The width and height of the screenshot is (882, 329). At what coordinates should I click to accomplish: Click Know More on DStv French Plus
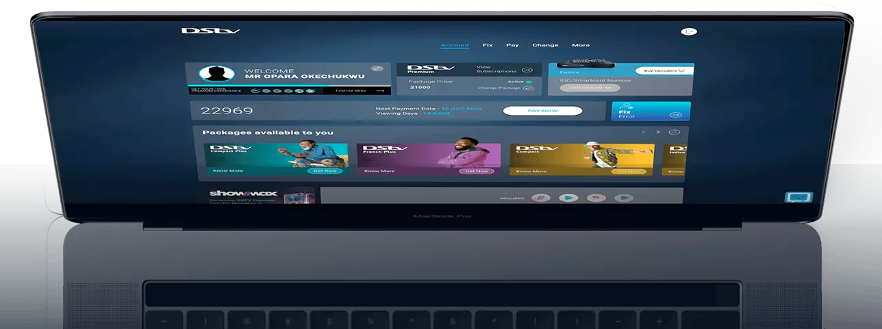tap(379, 171)
